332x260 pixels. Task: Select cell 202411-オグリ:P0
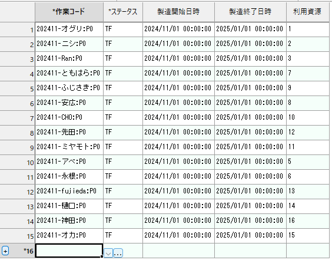point(69,29)
